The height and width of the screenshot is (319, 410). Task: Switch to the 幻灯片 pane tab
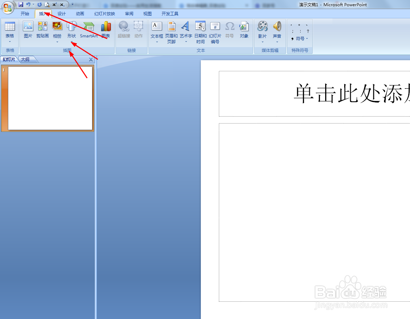coord(9,60)
